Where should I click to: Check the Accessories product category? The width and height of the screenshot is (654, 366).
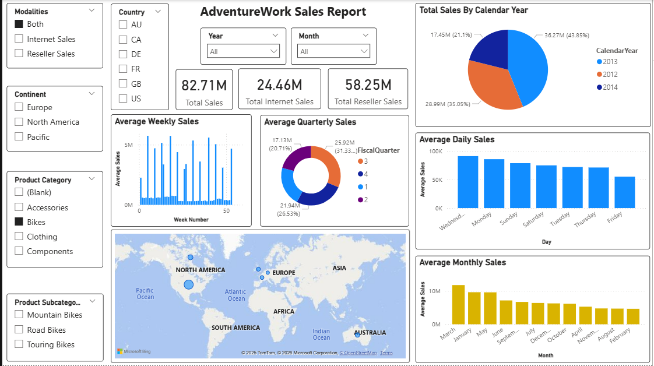pos(19,207)
